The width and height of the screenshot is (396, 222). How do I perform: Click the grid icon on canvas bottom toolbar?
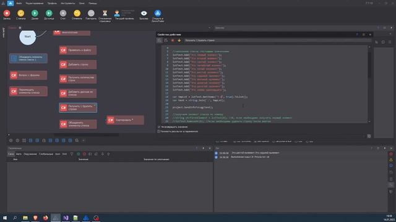tap(24, 141)
